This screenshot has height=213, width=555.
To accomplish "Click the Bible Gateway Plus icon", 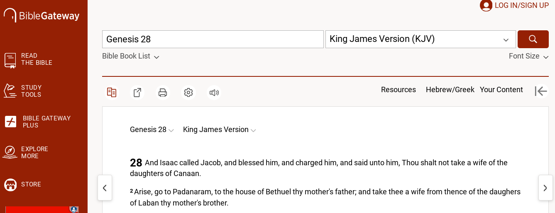I will click(x=10, y=122).
